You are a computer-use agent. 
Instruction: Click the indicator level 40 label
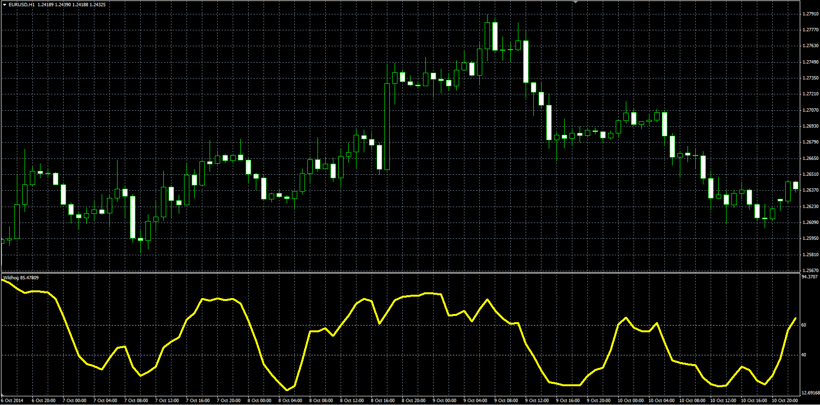point(804,355)
